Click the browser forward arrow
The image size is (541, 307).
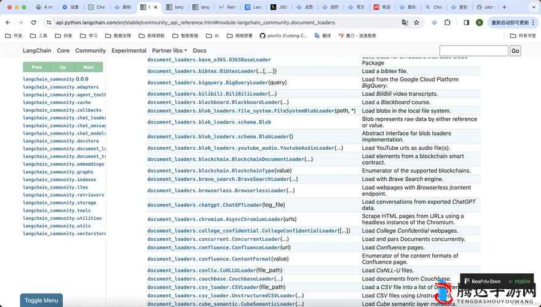(21, 22)
